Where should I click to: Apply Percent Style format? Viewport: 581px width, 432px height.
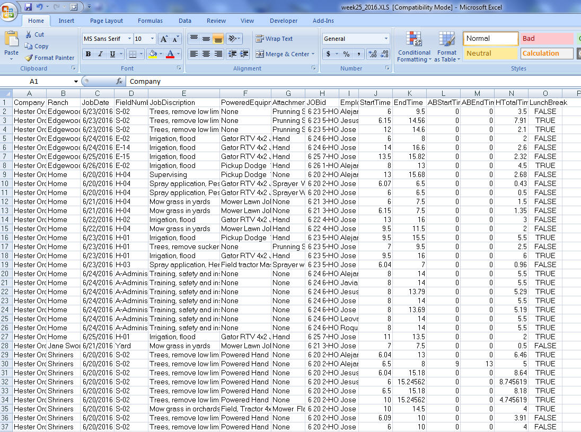(x=347, y=54)
